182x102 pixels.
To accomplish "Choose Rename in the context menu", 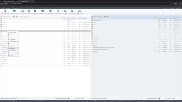I will [x=13, y=33].
